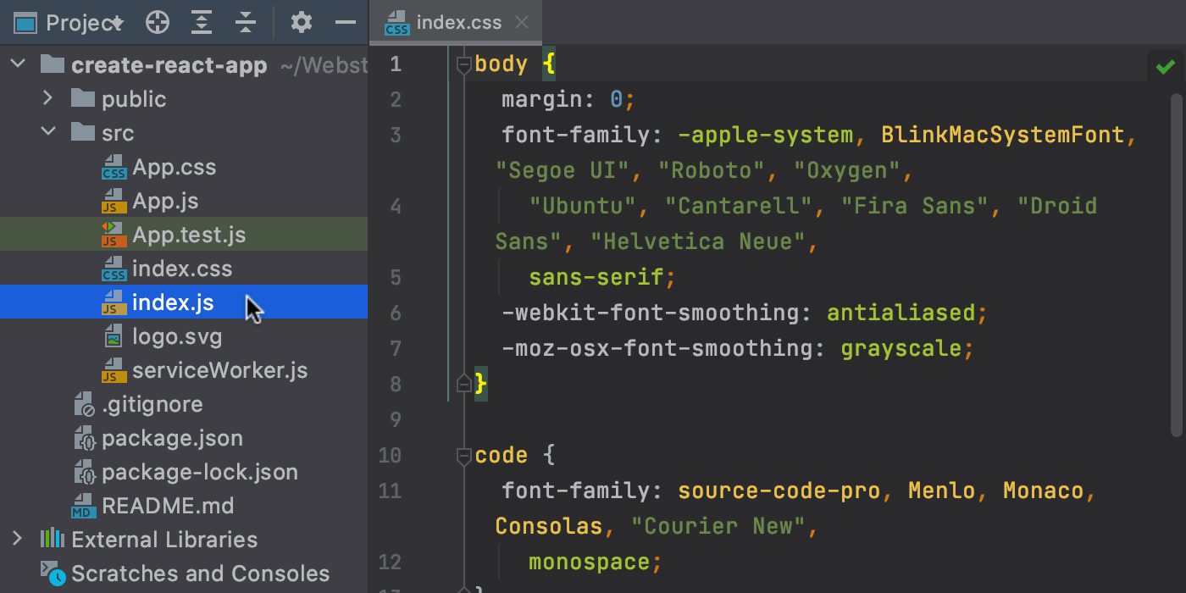The image size is (1186, 593).
Task: Expand the public folder
Action: pyautogui.click(x=48, y=99)
